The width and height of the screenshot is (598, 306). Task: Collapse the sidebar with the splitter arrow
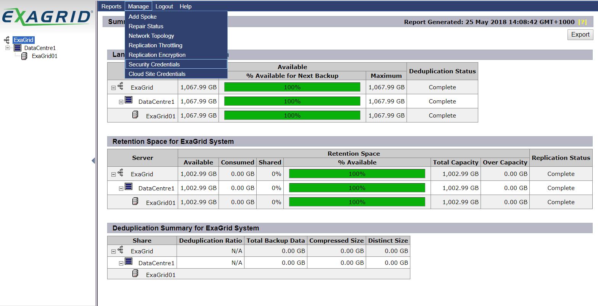(x=93, y=161)
